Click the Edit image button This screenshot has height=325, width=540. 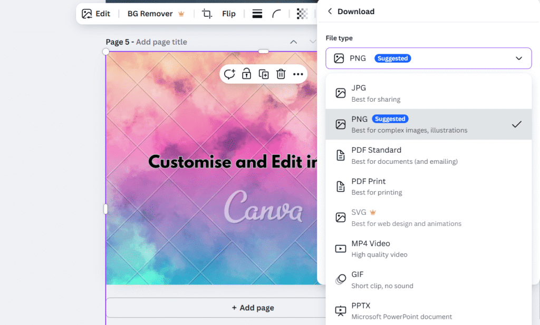click(96, 14)
